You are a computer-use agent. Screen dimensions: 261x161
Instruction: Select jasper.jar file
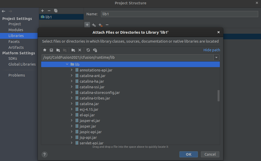click(88, 126)
